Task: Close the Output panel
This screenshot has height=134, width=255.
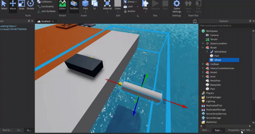Action: pyautogui.click(x=32, y=21)
